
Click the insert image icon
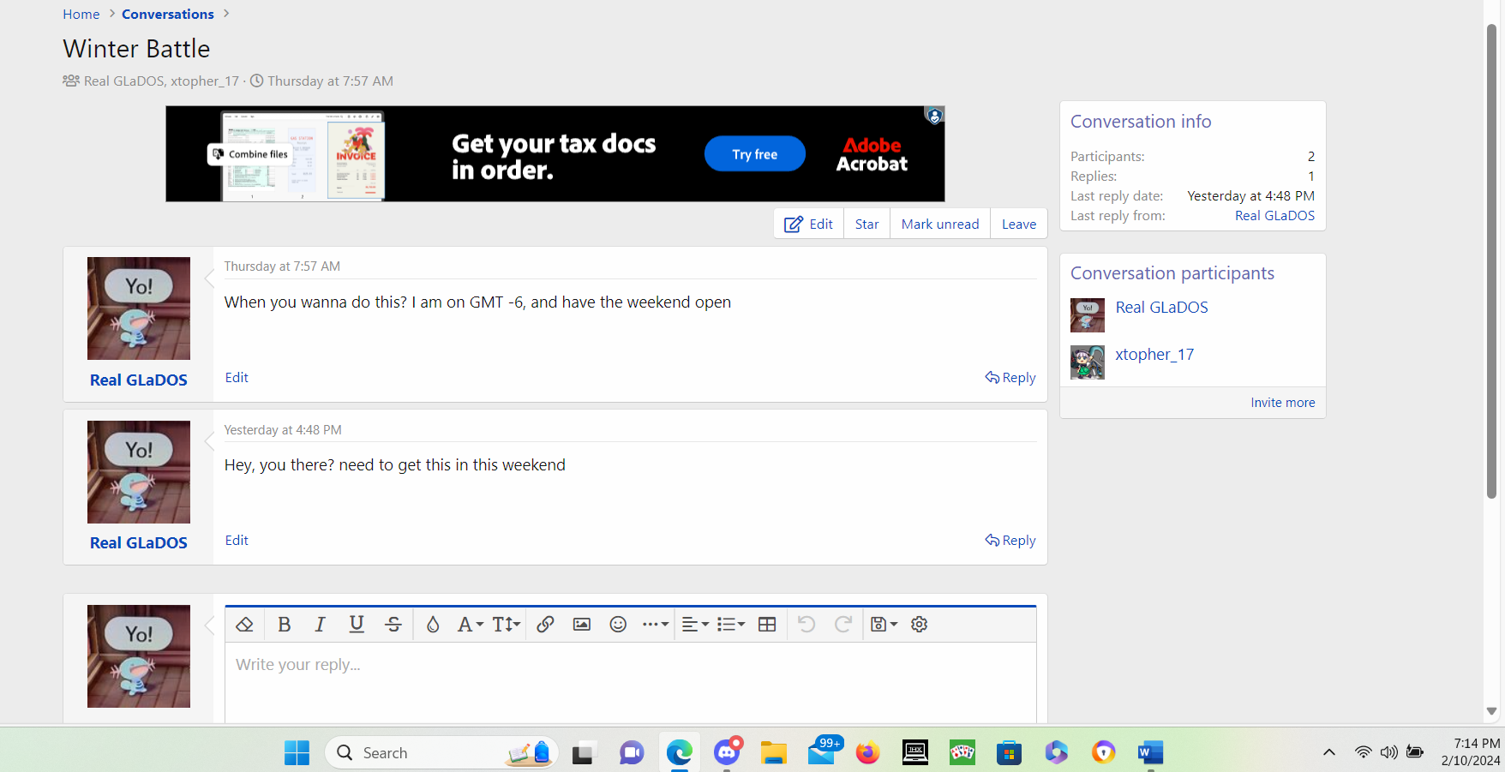(x=582, y=625)
